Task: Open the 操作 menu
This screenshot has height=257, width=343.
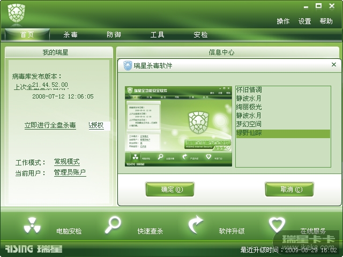Action: point(283,21)
